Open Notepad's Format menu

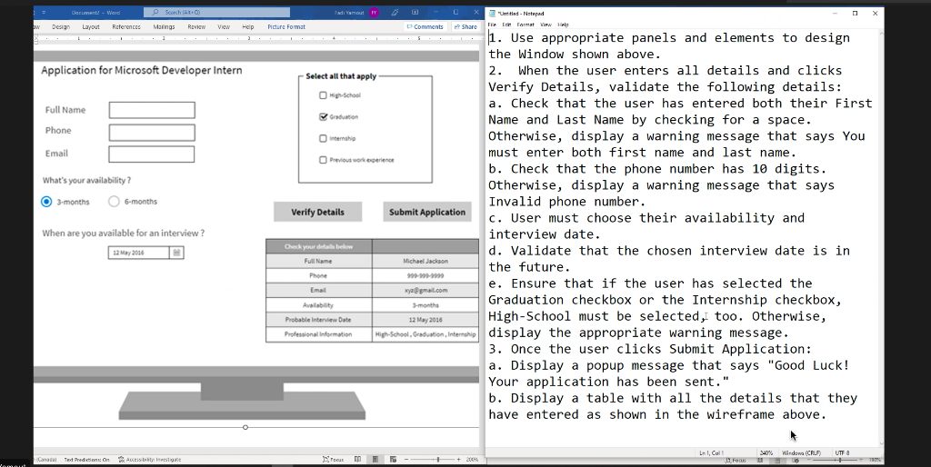pyautogui.click(x=526, y=25)
